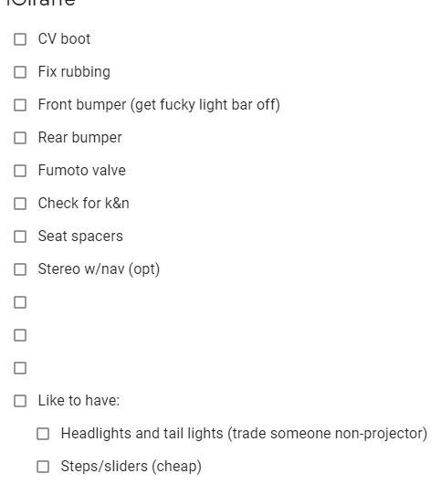441x484 pixels.
Task: Click the Like to have: item text
Action: tap(79, 401)
